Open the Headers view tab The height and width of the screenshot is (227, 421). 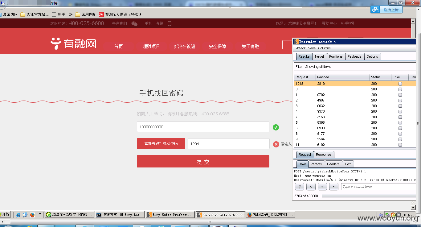333,164
